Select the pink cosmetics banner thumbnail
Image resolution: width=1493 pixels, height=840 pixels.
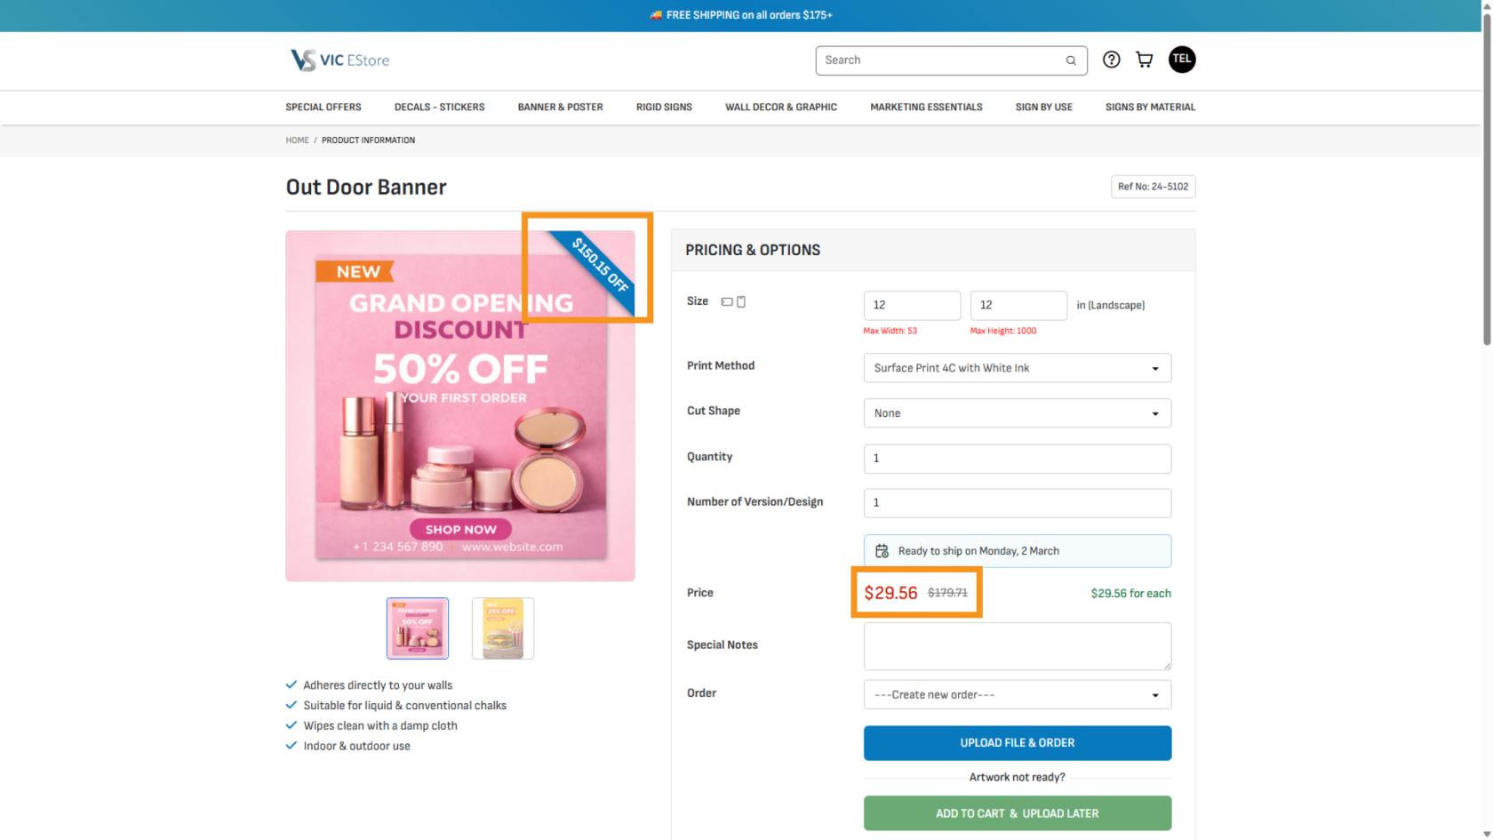[418, 628]
